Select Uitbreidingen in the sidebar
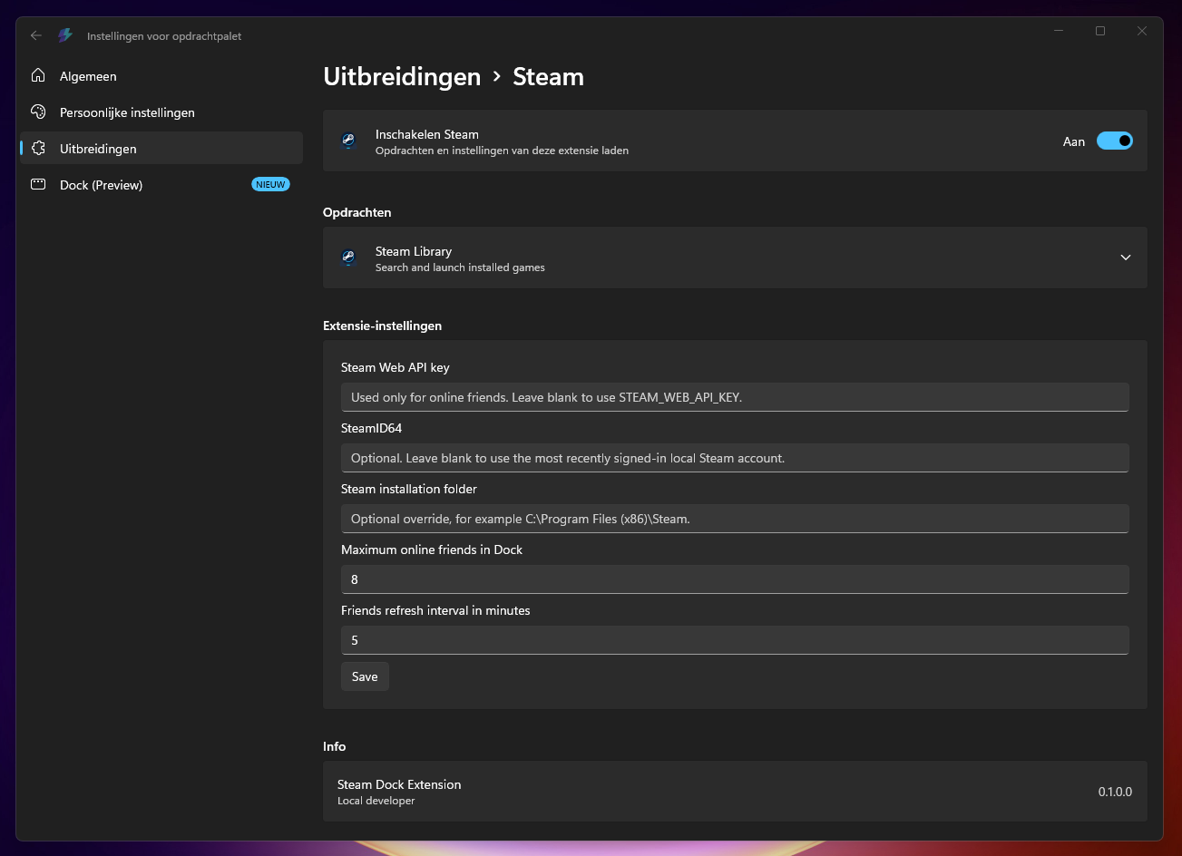 pos(161,149)
